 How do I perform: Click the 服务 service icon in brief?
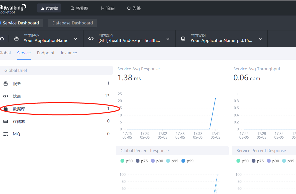(x=6, y=84)
